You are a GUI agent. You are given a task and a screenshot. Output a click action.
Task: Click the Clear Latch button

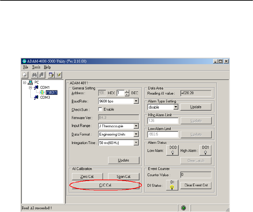click(196, 160)
